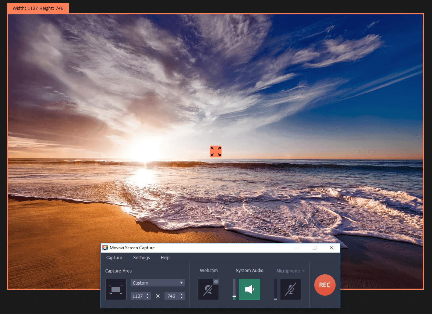Decrease width with the down stepper arrow
Screen dimensions: 432x314
[148, 298]
